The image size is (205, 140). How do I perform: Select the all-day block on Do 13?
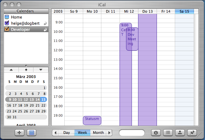point(147,70)
